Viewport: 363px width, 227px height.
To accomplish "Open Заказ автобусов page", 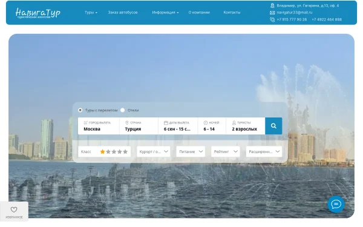I will pos(123,13).
